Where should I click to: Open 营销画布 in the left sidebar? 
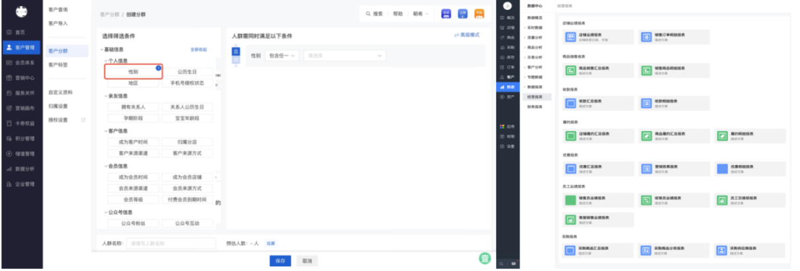pos(21,108)
